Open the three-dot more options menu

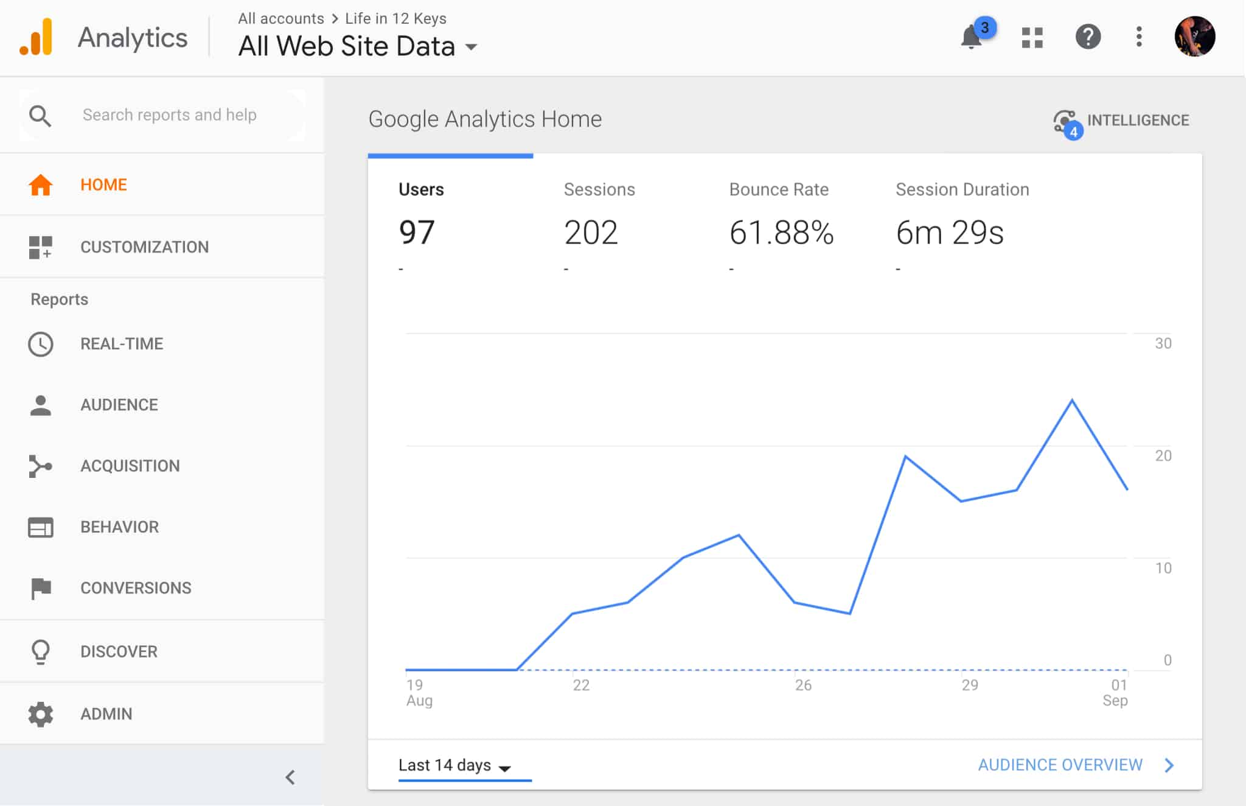pyautogui.click(x=1139, y=37)
